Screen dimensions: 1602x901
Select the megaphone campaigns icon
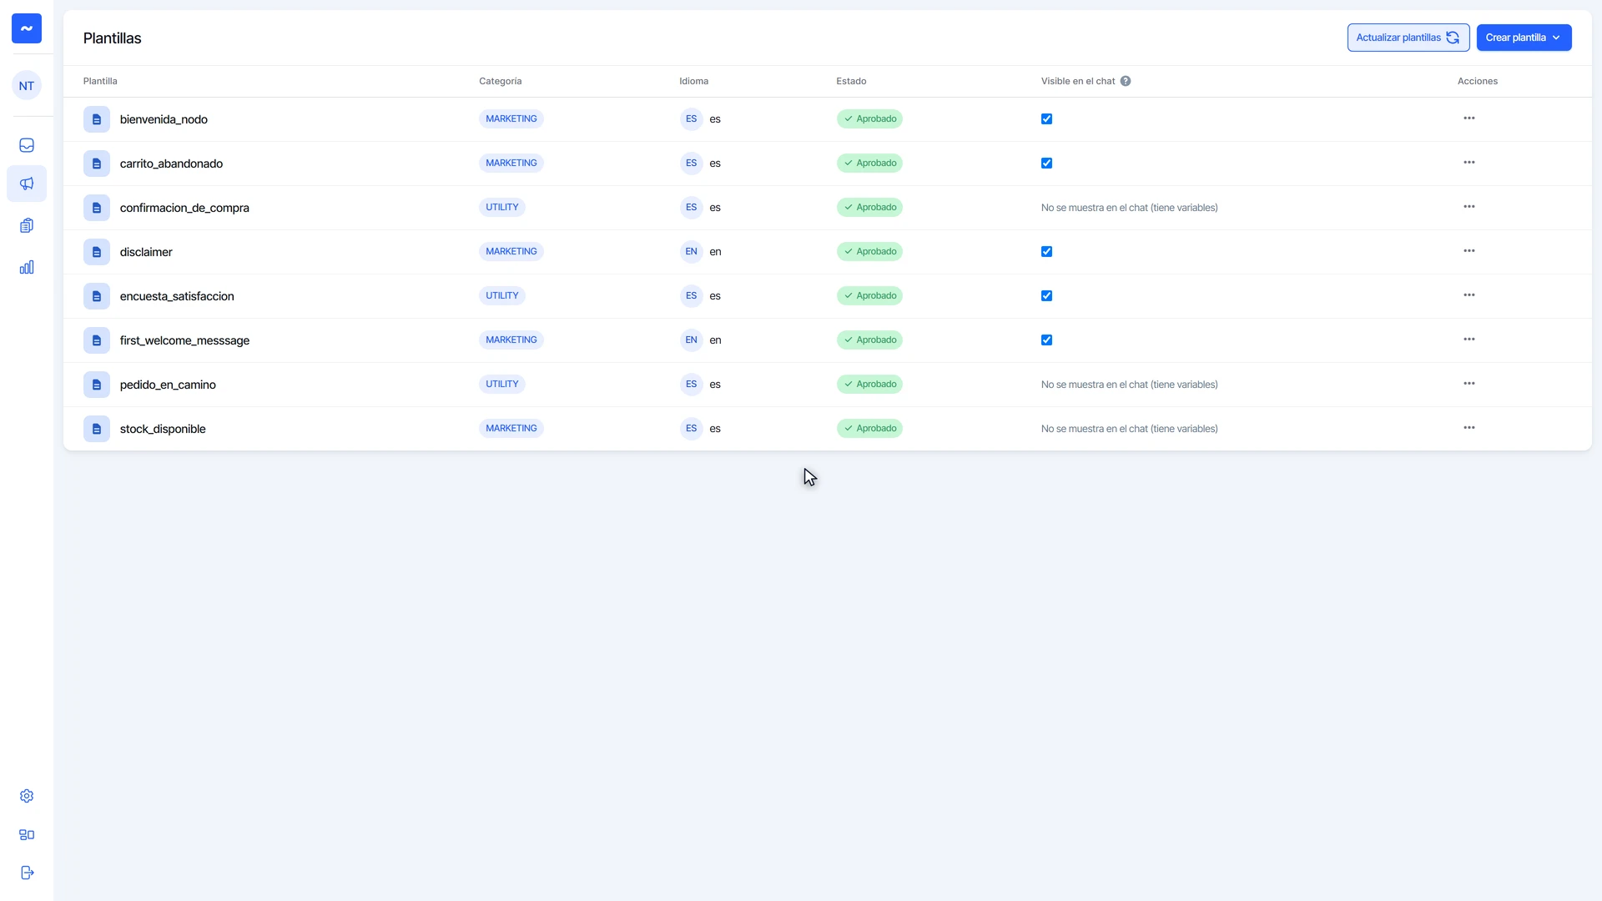(x=27, y=184)
